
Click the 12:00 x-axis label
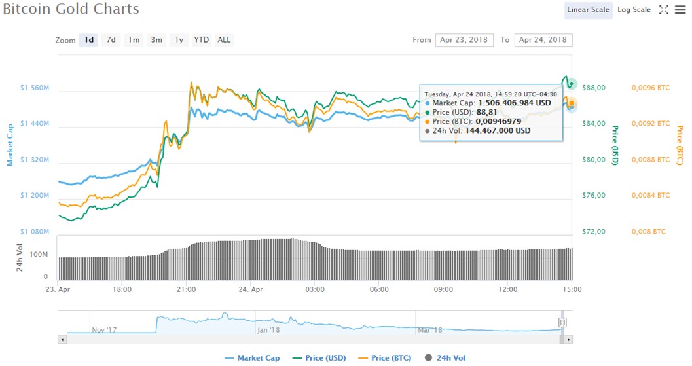[507, 289]
